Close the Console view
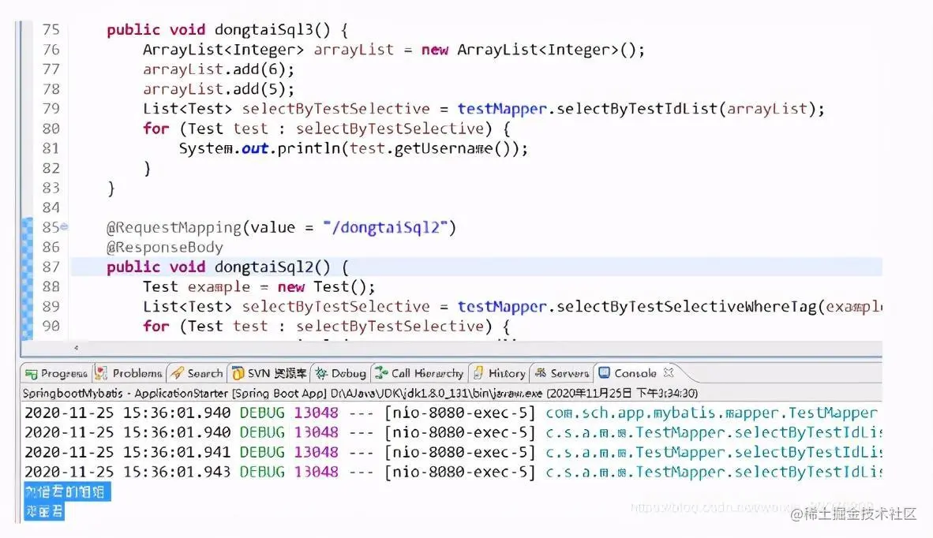This screenshot has height=538, width=933. [x=669, y=373]
